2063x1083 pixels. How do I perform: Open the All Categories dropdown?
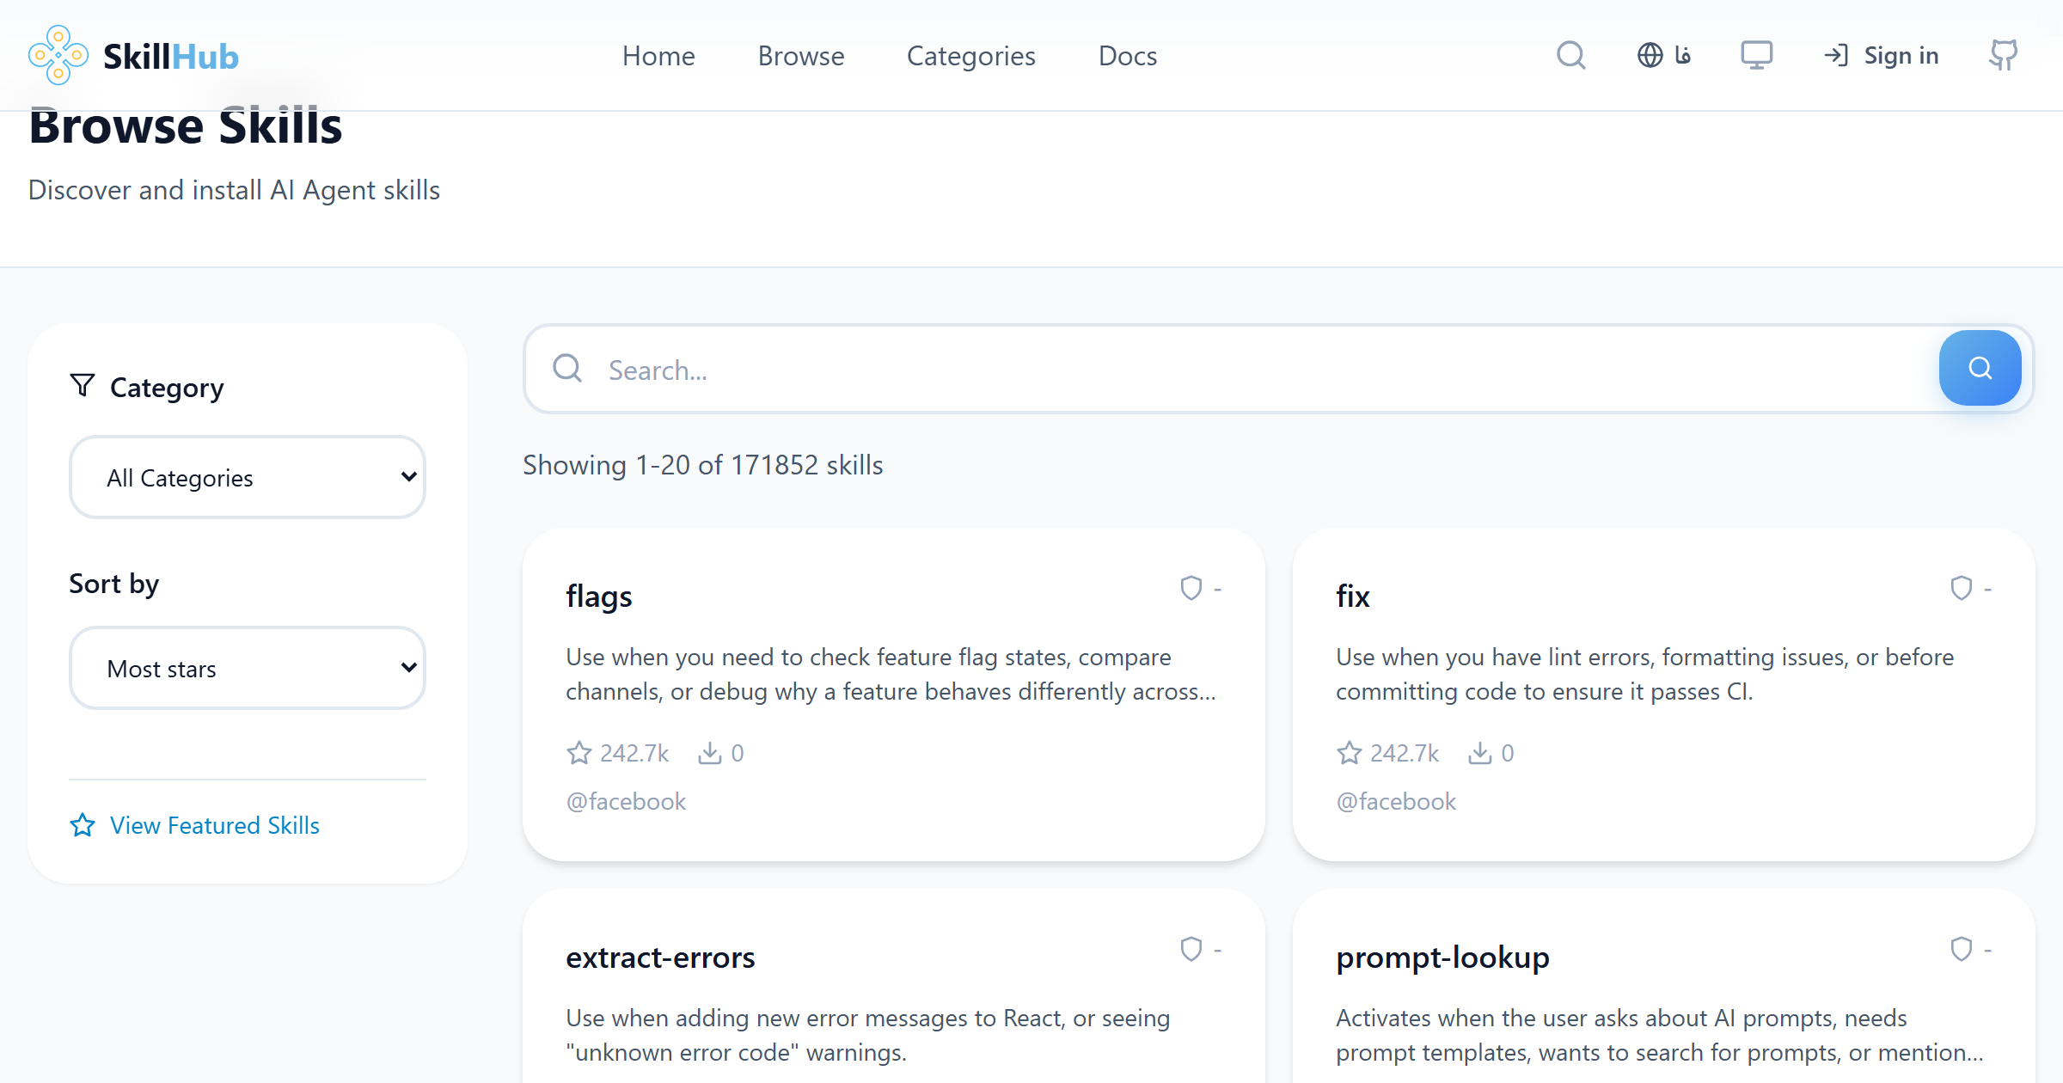247,477
